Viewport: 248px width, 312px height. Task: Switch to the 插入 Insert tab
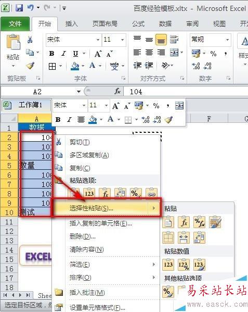pos(72,24)
